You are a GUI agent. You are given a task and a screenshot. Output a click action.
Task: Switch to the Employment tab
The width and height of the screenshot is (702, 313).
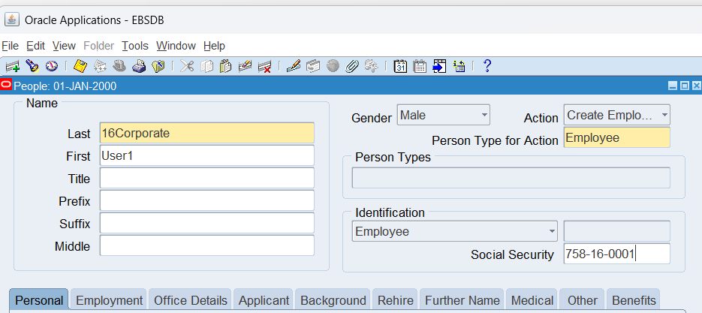[x=109, y=300]
